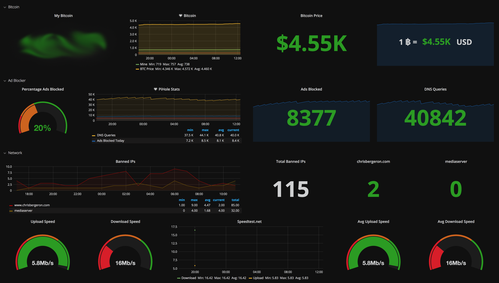This screenshot has width=499, height=283.
Task: Click the Download series color icon under Speedtest.net
Action: 179,278
